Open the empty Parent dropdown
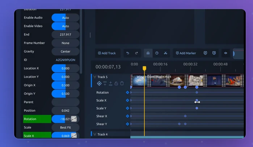Viewport: 253px width, 147px height. tap(66, 102)
